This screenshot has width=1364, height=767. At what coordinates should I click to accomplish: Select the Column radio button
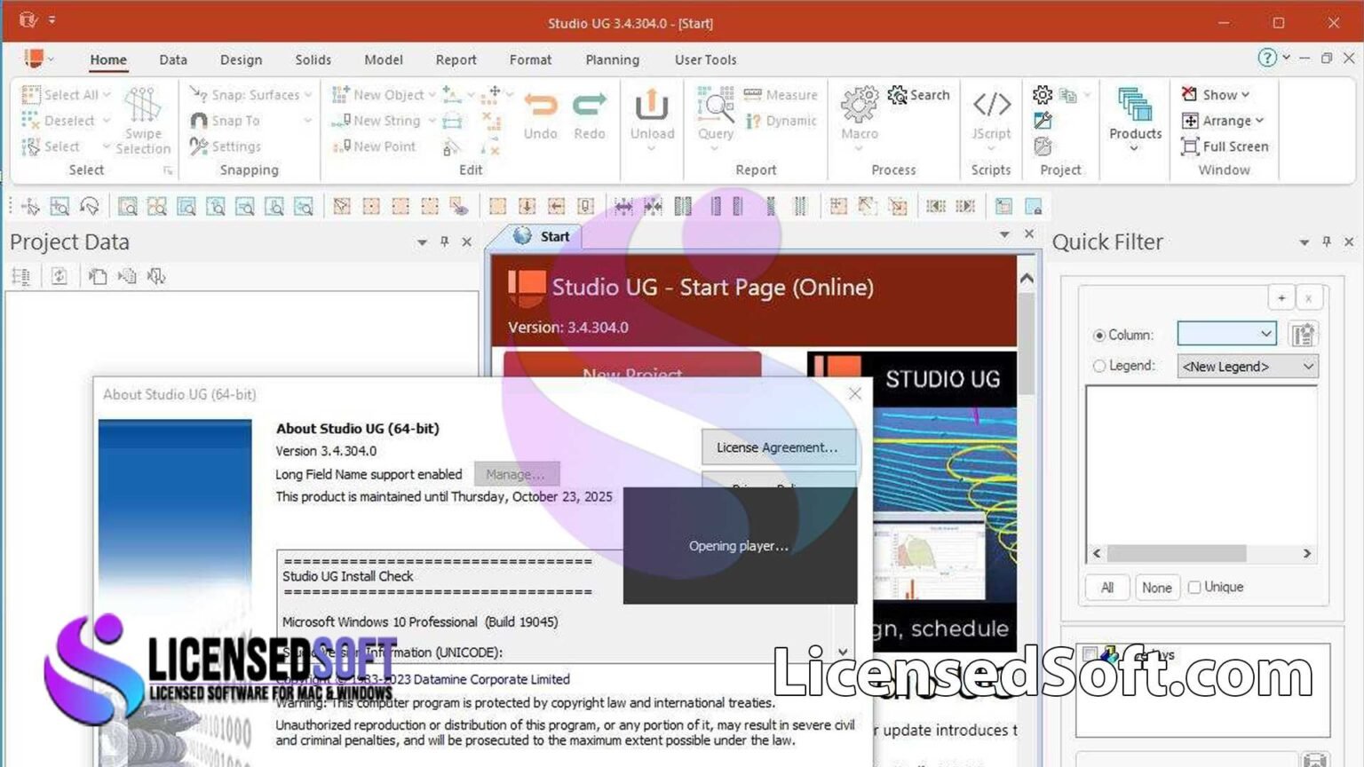point(1099,336)
